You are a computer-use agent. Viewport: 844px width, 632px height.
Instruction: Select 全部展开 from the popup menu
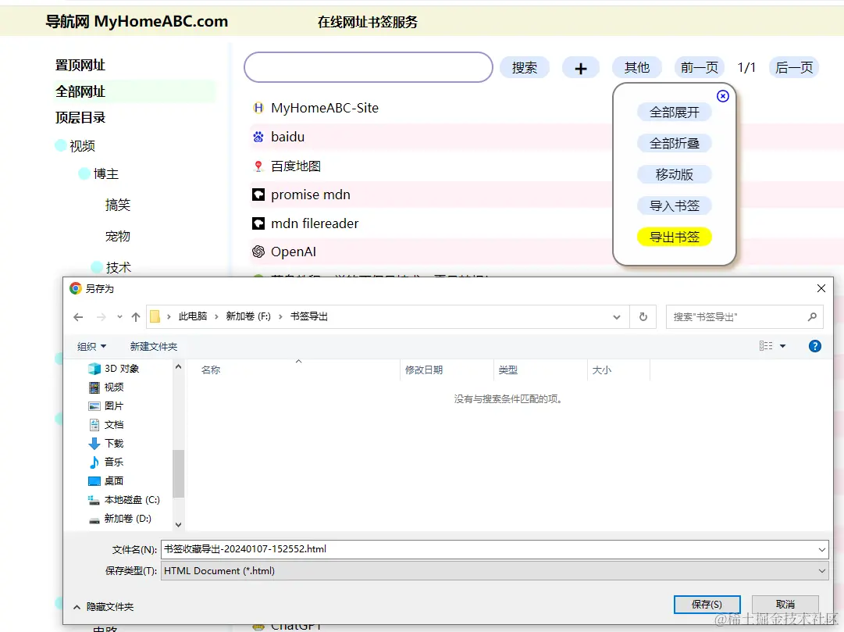pyautogui.click(x=674, y=112)
